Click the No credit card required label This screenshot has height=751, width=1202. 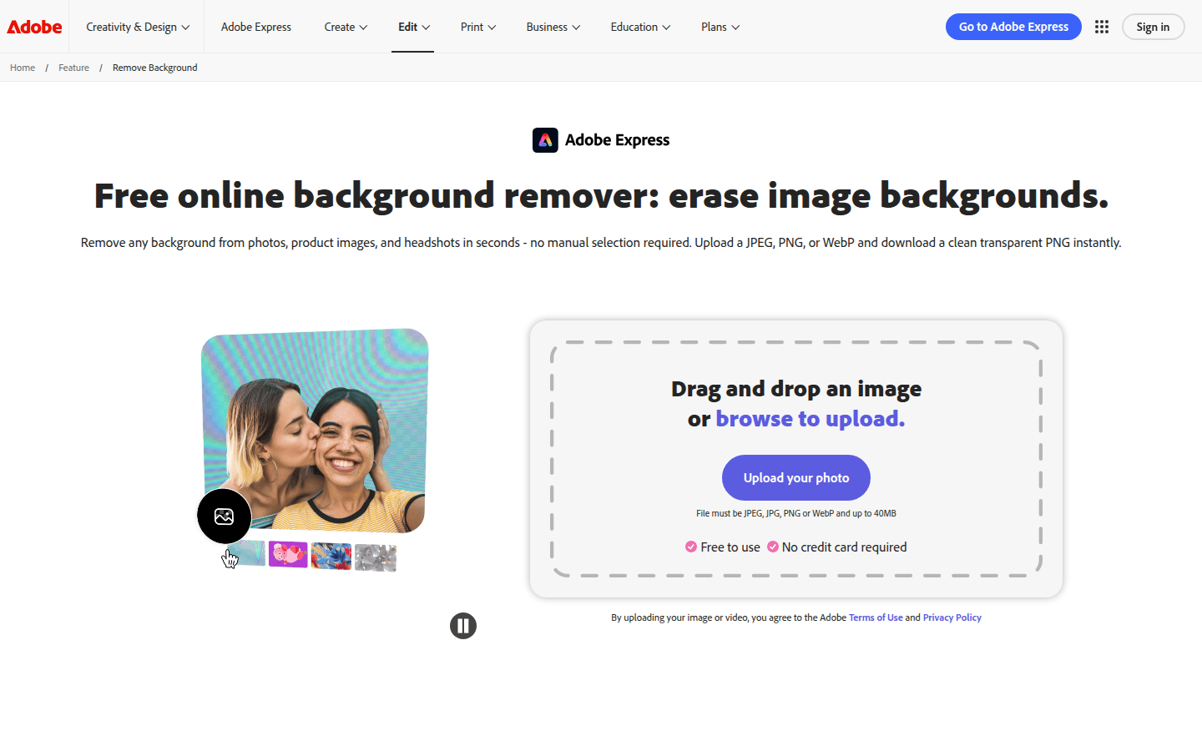click(x=844, y=547)
